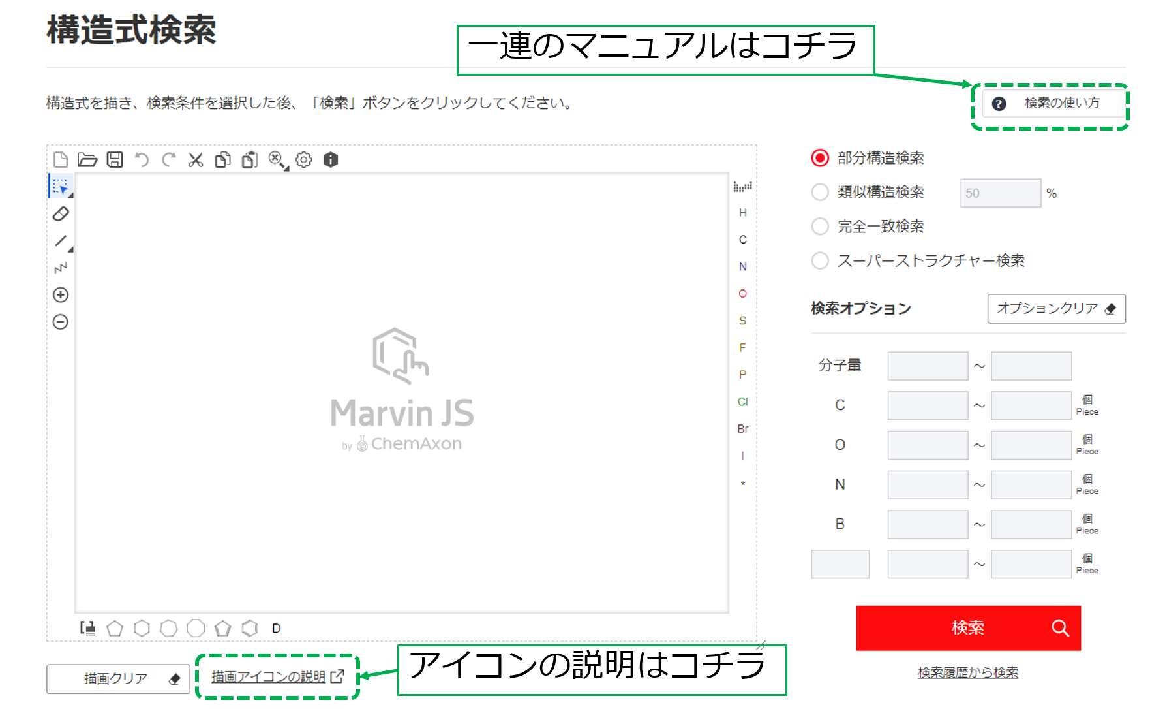Select phosphorus atom P
Image resolution: width=1150 pixels, height=709 pixels.
click(742, 375)
